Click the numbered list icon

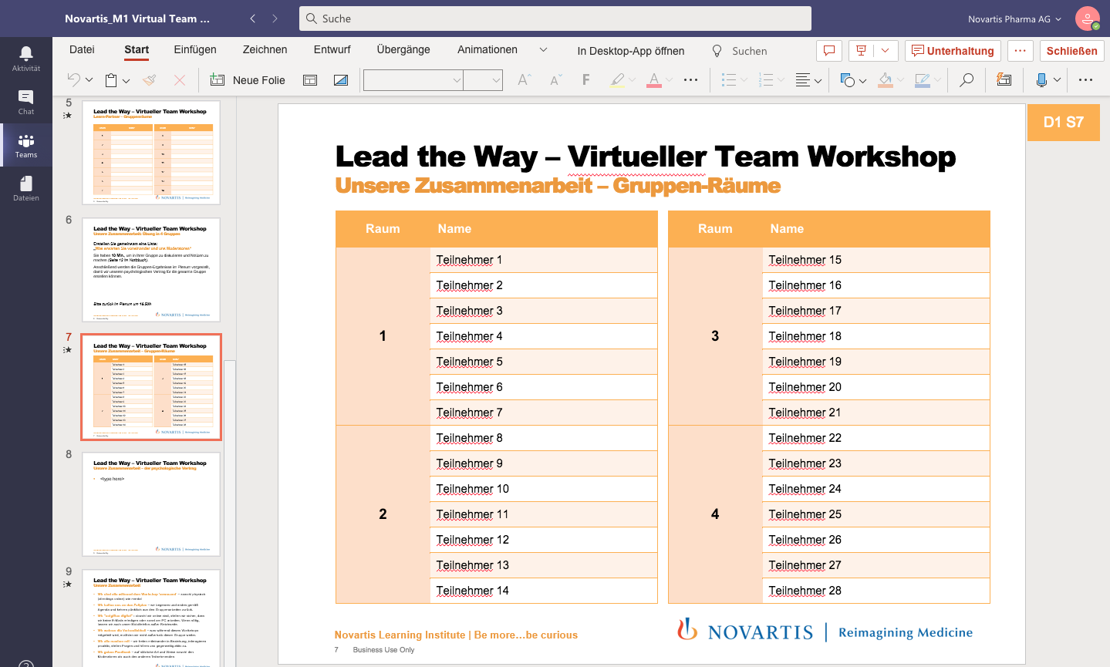tap(766, 79)
